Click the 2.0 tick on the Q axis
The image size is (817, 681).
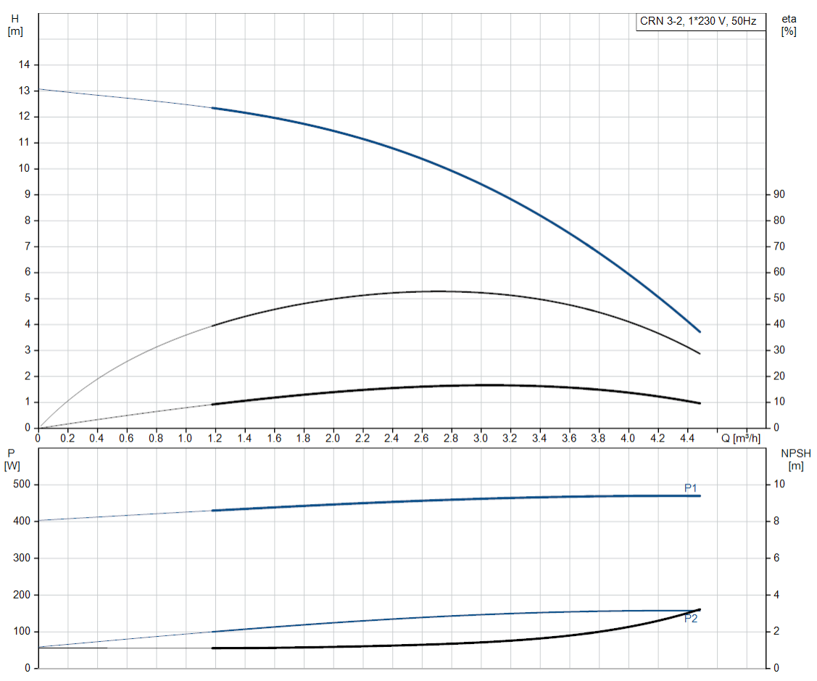pos(333,438)
